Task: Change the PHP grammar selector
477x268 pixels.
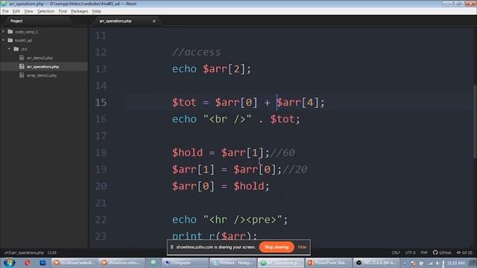Action: 424,253
